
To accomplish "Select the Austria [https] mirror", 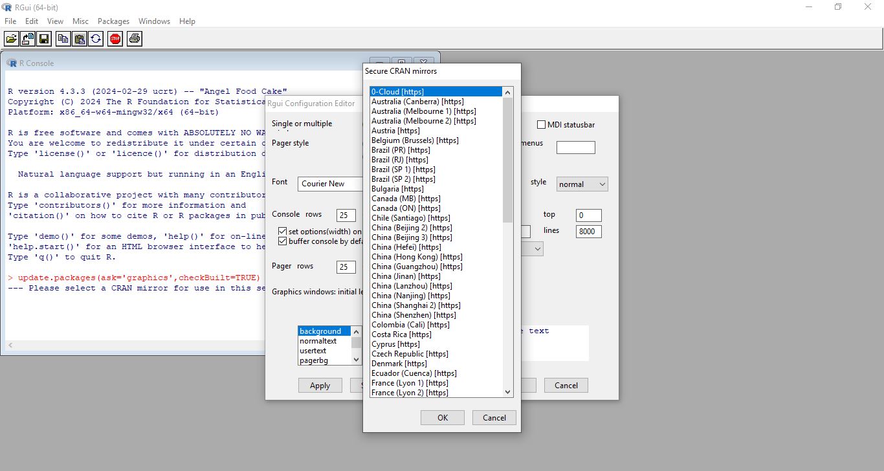I will (x=436, y=131).
